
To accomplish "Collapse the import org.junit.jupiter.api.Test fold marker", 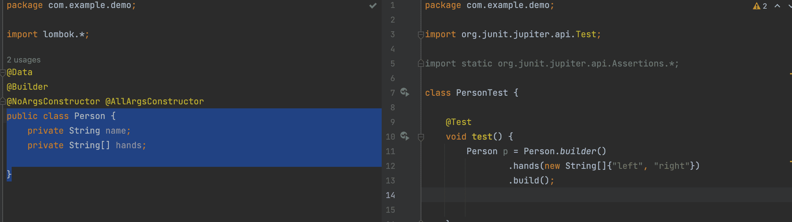I will pyautogui.click(x=421, y=35).
